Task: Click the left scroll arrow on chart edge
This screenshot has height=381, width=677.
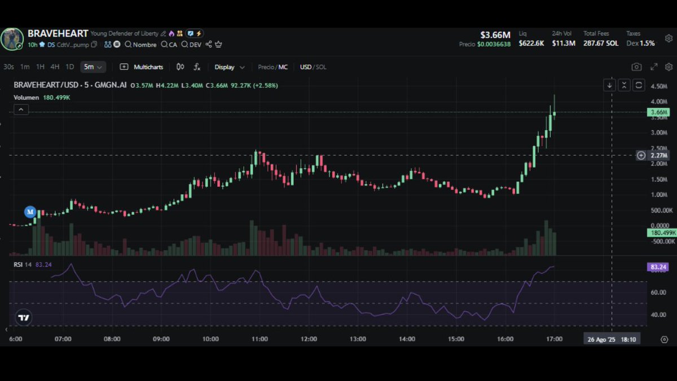Action: point(6,329)
